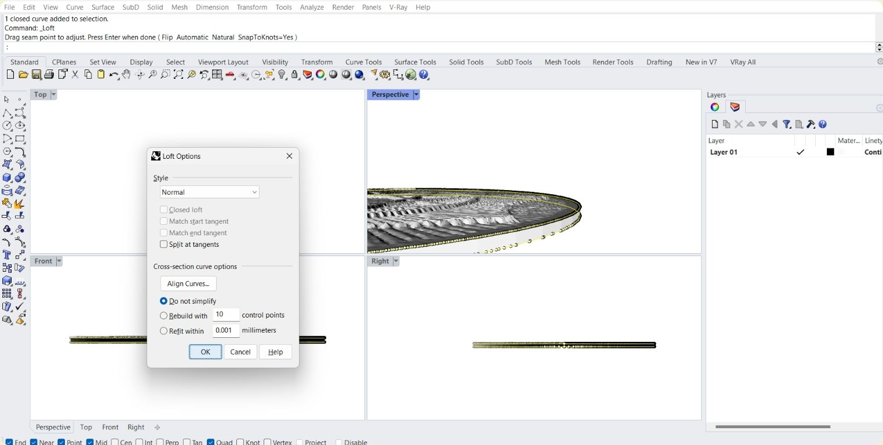Open the Right viewport title dropdown arrow
Image resolution: width=883 pixels, height=445 pixels.
click(x=396, y=261)
